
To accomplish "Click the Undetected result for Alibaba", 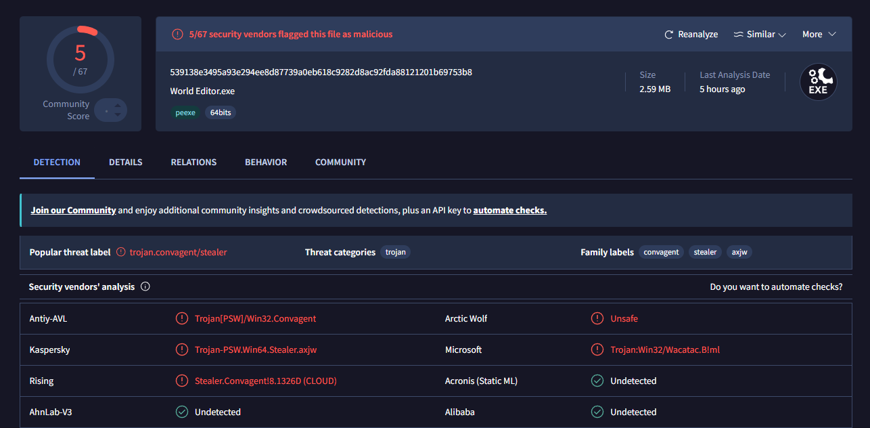I will 633,412.
